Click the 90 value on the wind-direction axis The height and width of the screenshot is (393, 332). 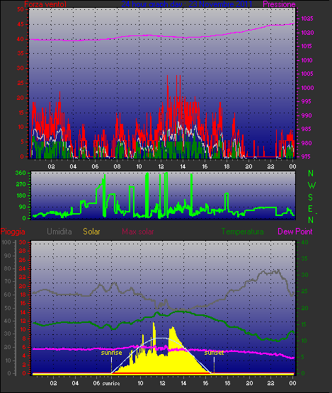click(23, 207)
